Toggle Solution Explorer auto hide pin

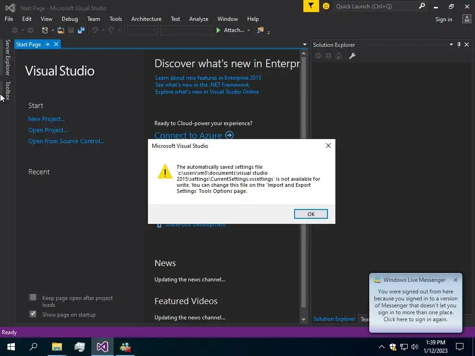click(x=459, y=44)
